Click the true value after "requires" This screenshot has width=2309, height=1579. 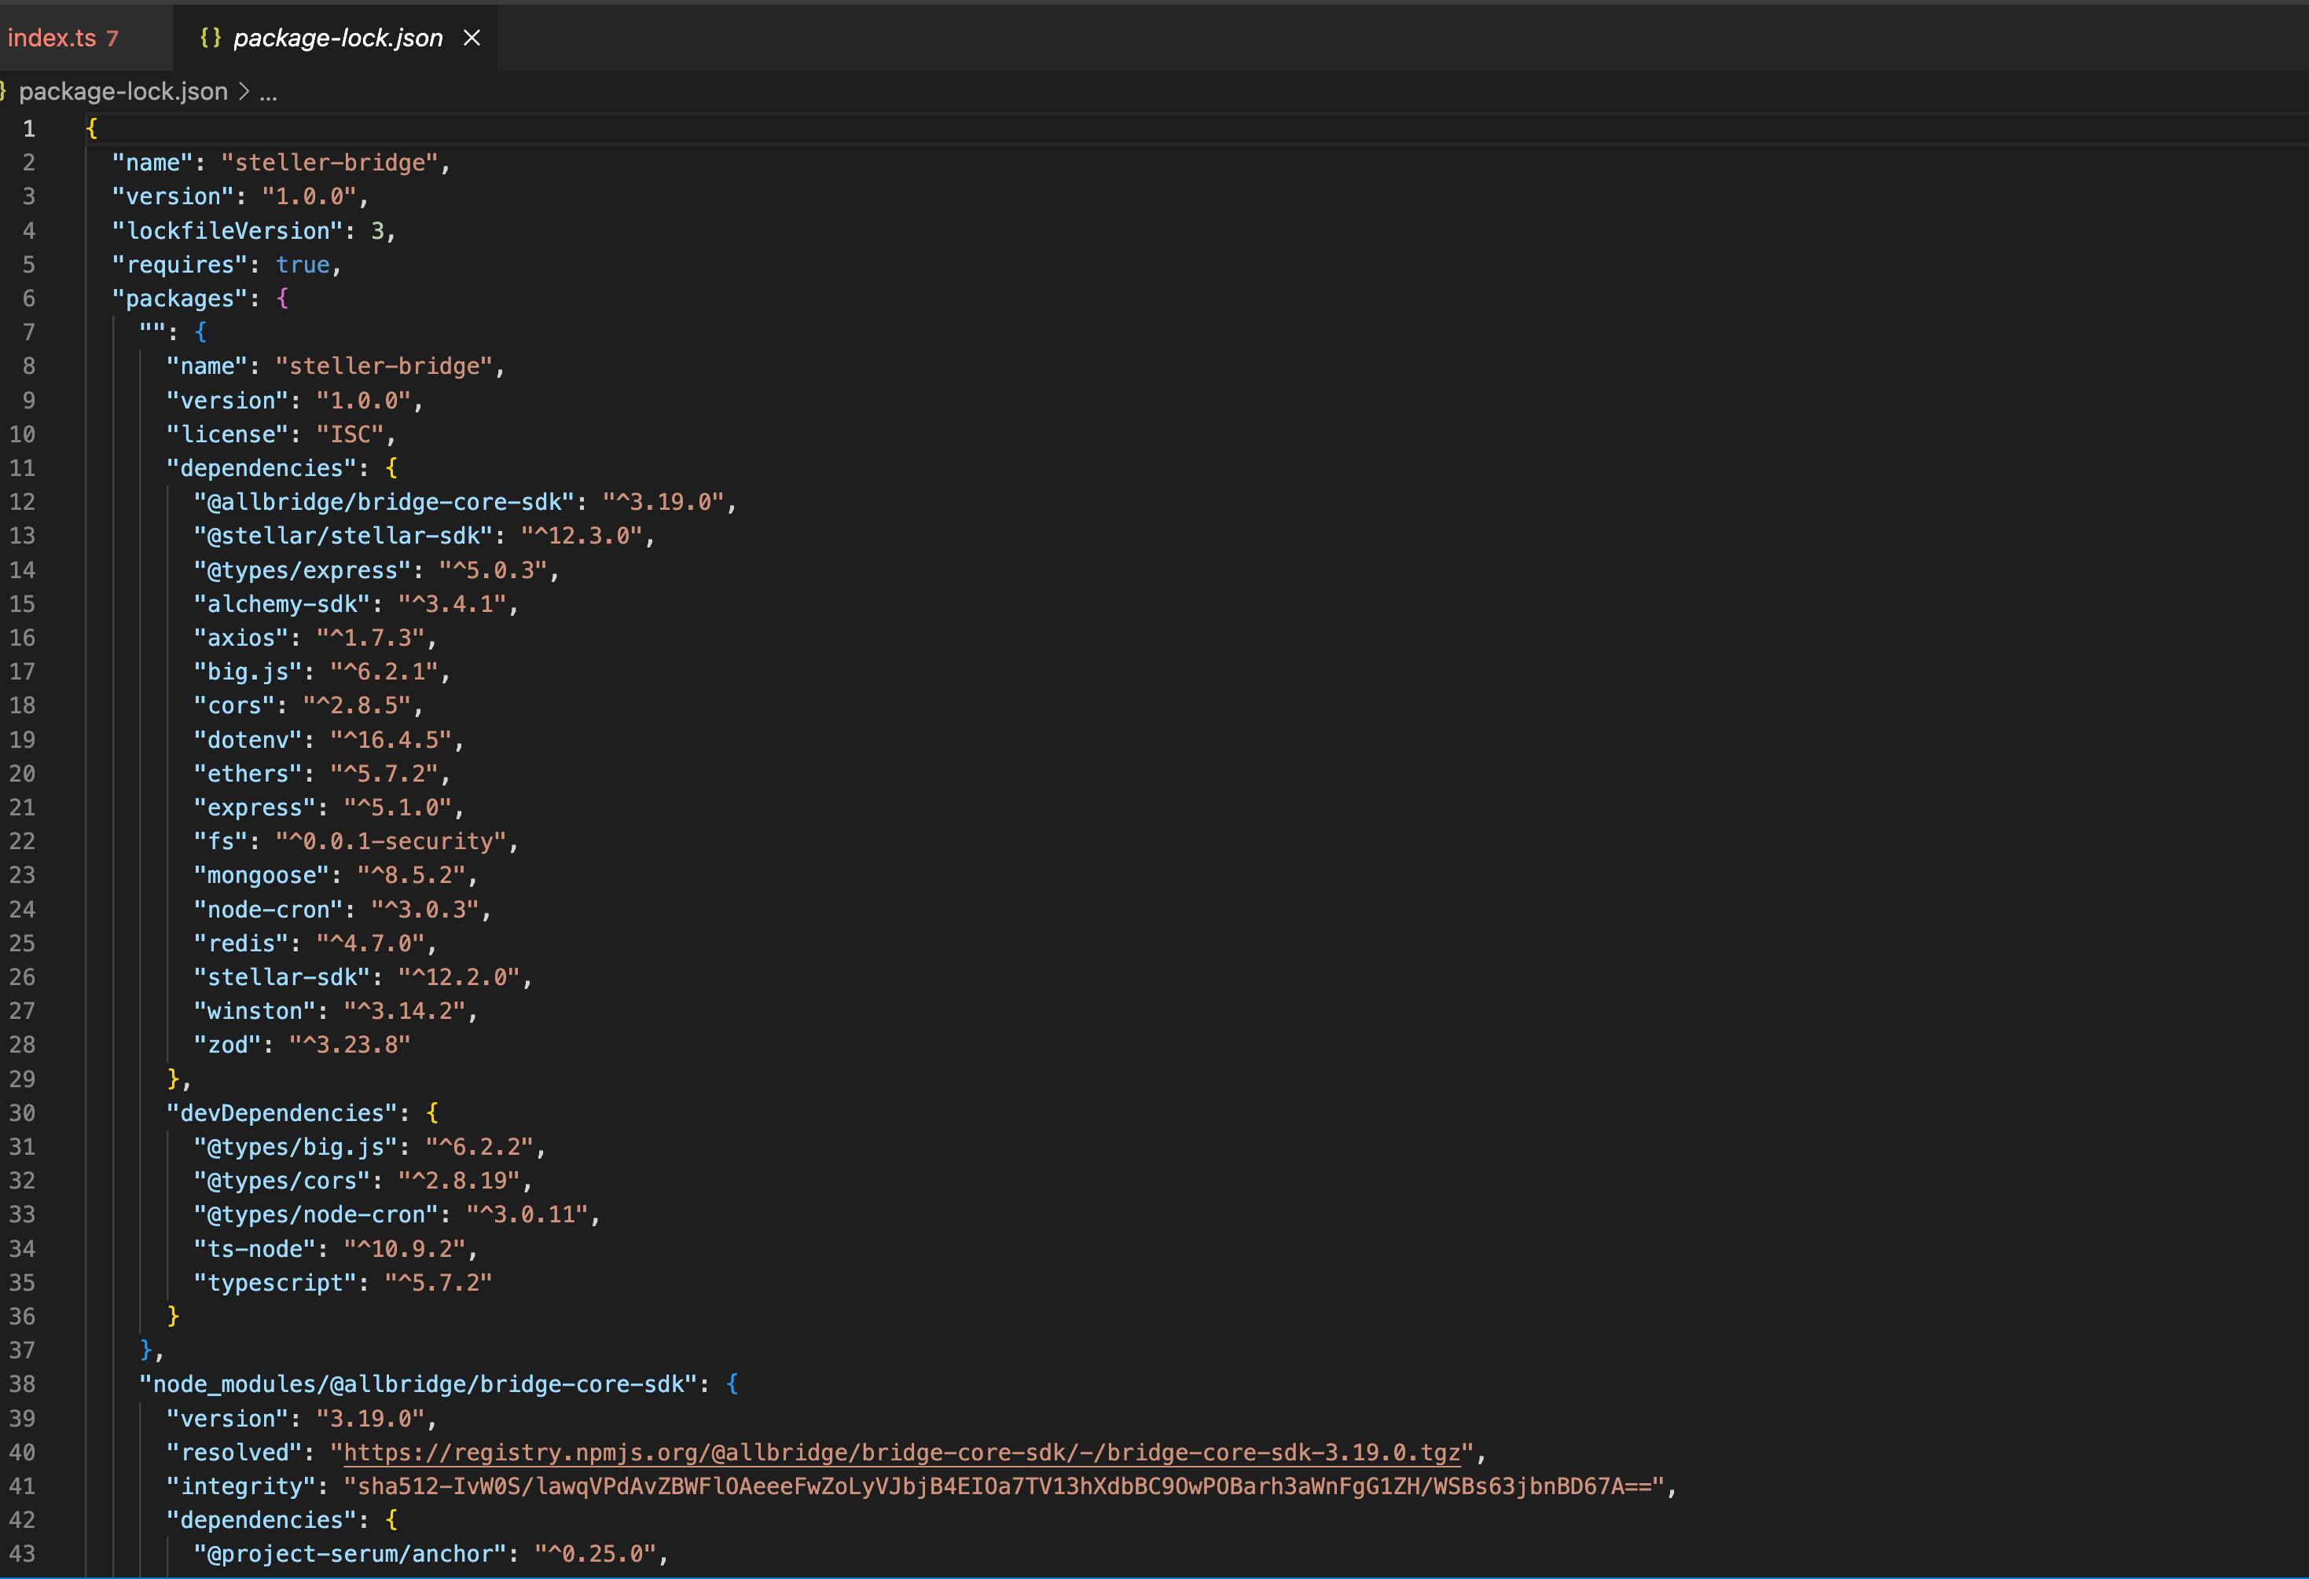click(x=303, y=266)
